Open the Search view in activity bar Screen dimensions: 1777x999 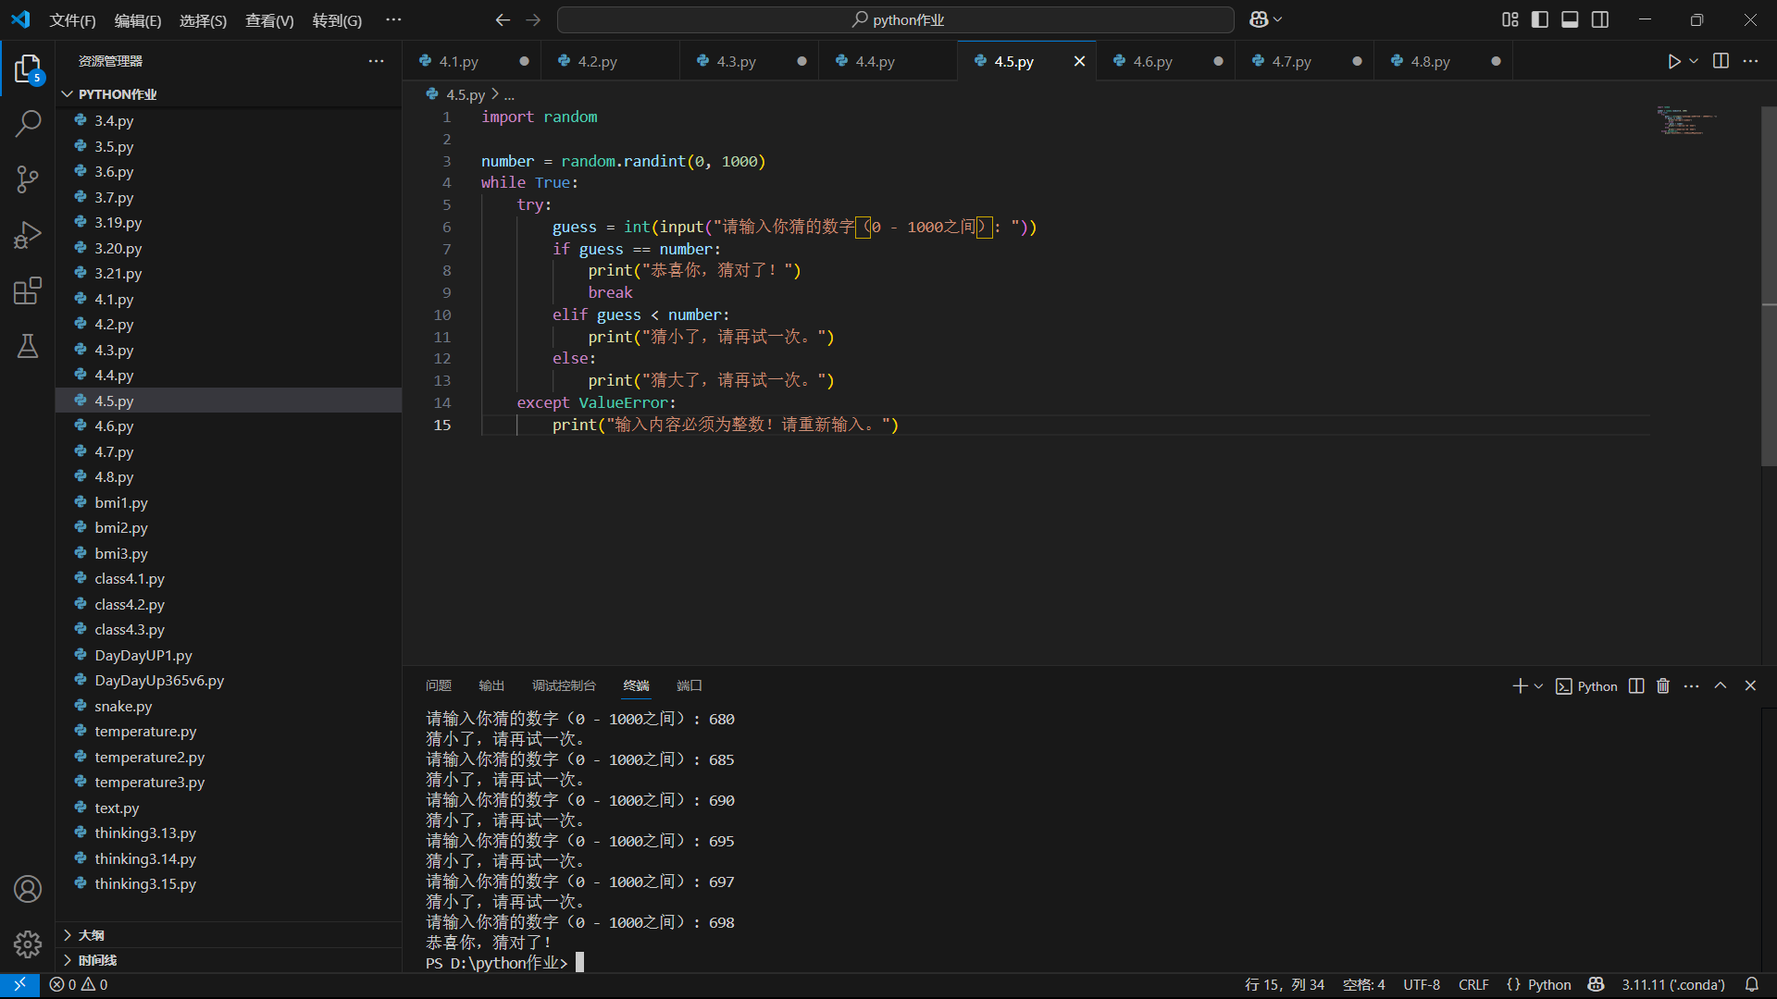(x=28, y=123)
